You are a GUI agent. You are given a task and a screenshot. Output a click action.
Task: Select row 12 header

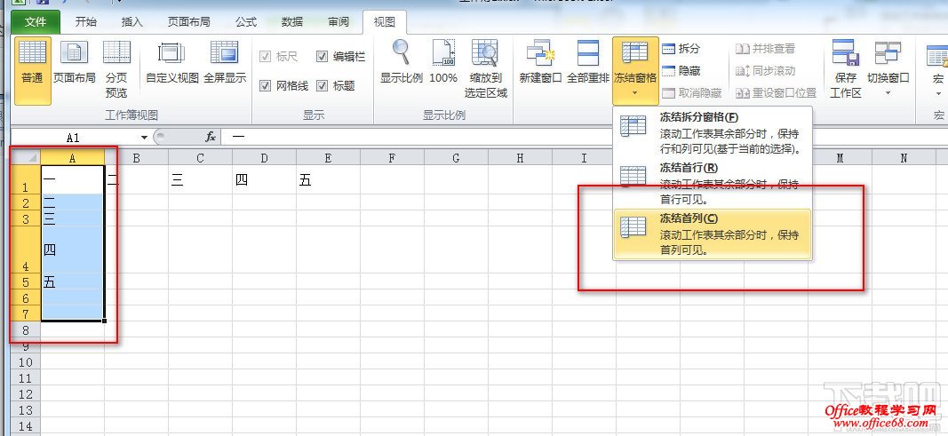tap(26, 393)
